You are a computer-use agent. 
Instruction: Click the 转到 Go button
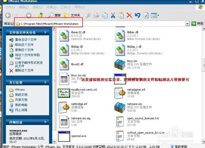[197, 24]
